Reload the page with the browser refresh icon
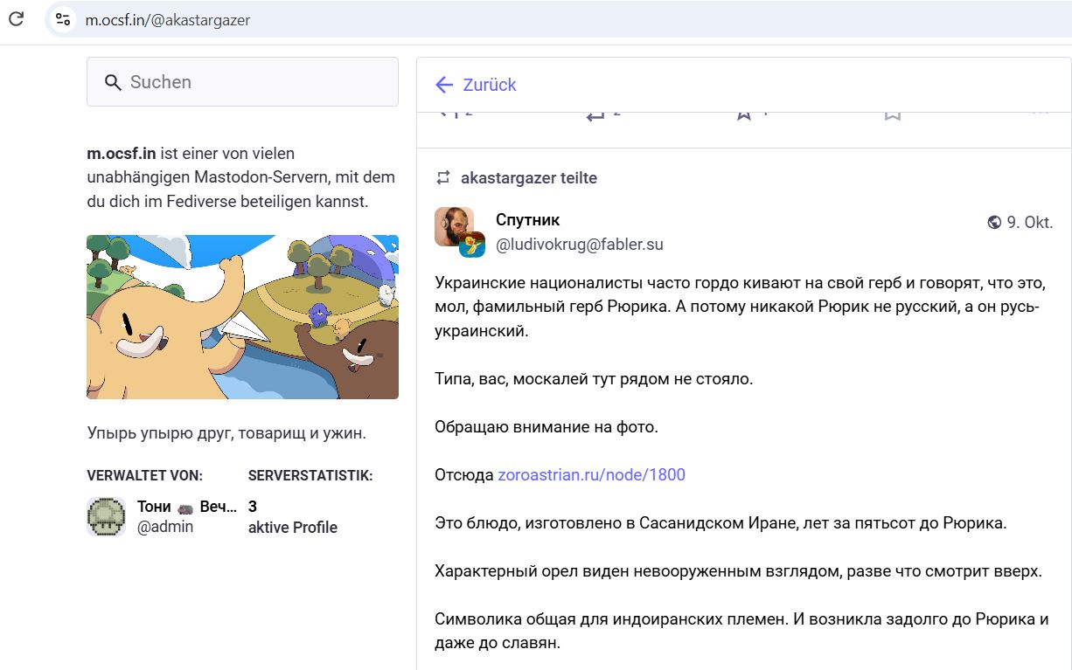 (x=16, y=19)
